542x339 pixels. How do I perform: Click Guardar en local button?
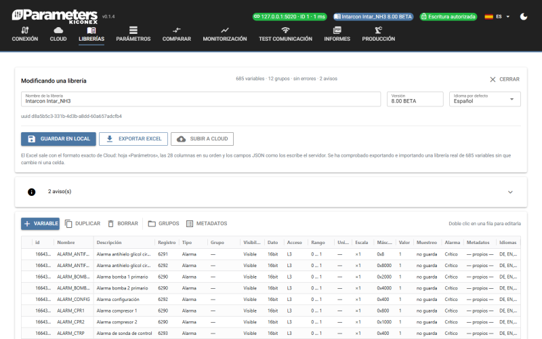(x=58, y=139)
